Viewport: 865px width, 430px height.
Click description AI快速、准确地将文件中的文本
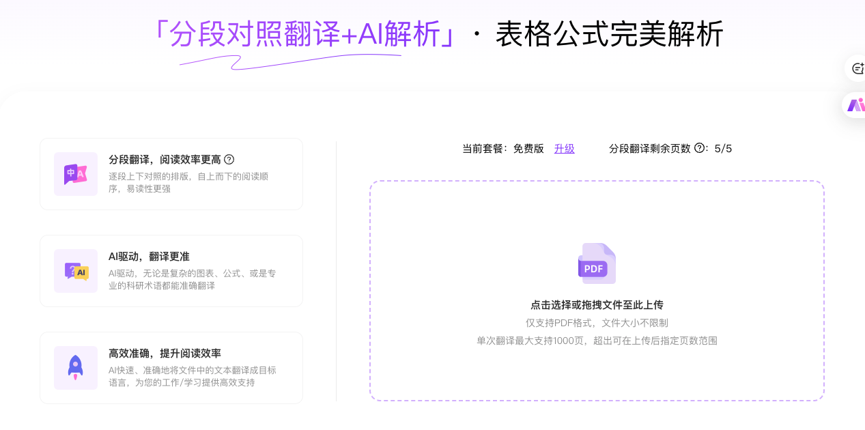click(193, 376)
